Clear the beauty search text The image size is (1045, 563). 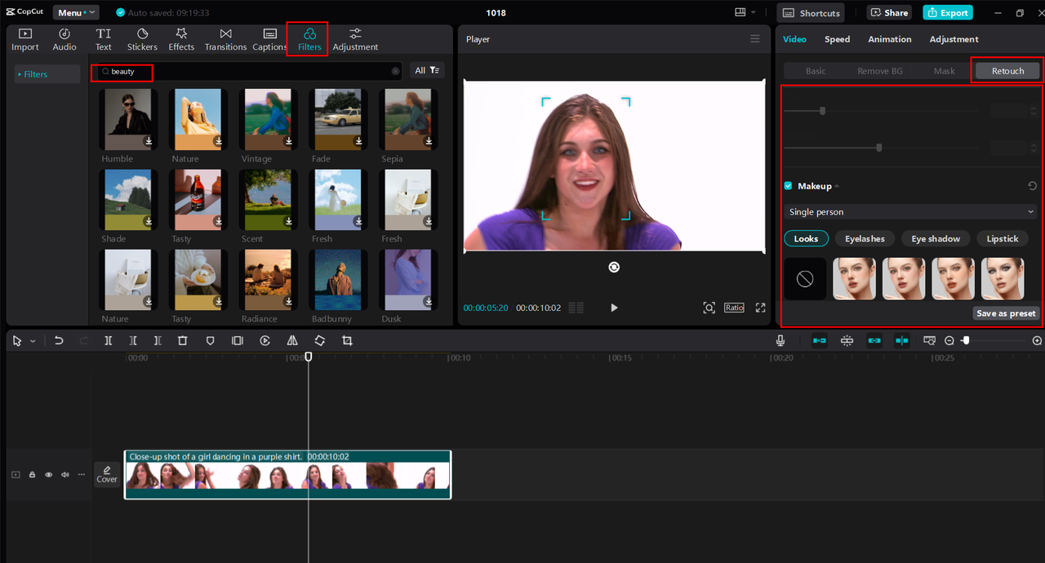click(396, 71)
